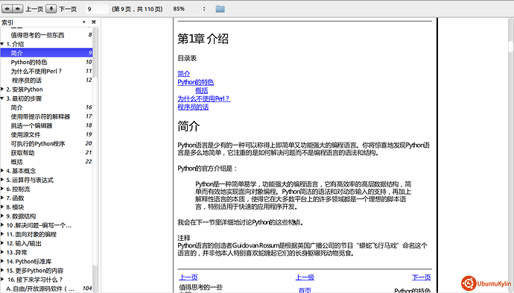Expand the 2. 安装Python tree node
Viewport: 514px width, 293px height.
coord(2,89)
